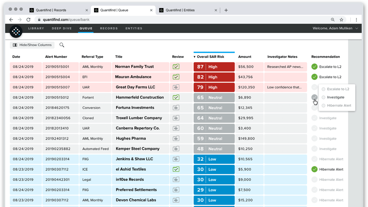Image resolution: width=368 pixels, height=207 pixels.
Task: Click alert number 20190515001
Action: pyautogui.click(x=57, y=67)
